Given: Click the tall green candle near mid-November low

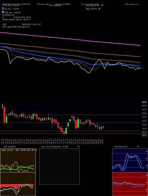Looking at the screenshot, I should [66, 131].
